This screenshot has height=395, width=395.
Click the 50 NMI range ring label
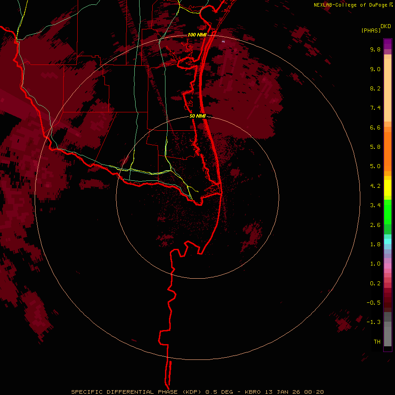pyautogui.click(x=197, y=116)
